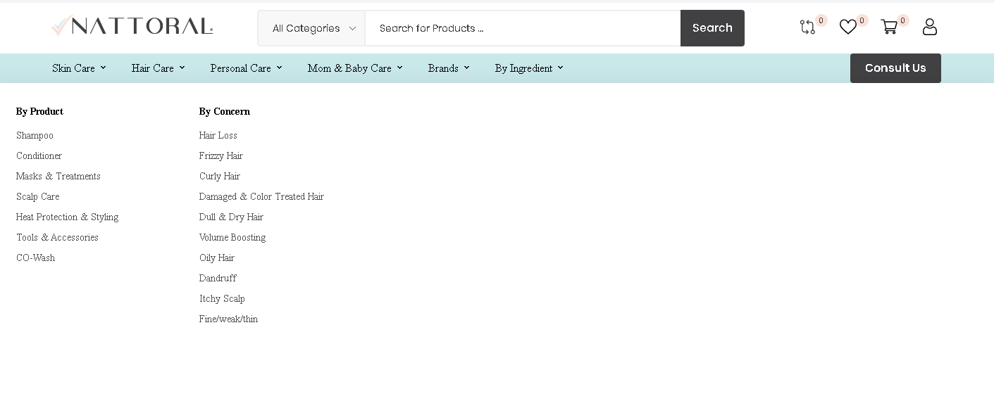The width and height of the screenshot is (994, 413).
Task: Click the user account icon
Action: (x=930, y=27)
